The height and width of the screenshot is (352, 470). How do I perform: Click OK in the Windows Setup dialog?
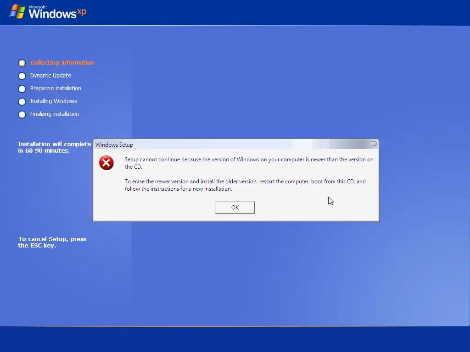click(235, 208)
